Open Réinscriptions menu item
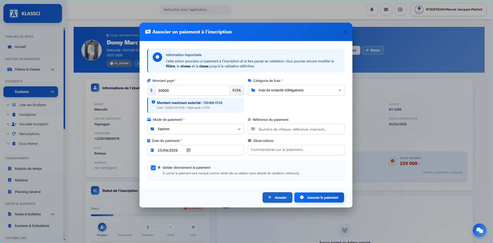Viewport: 493px width, 243px height. [x=29, y=134]
